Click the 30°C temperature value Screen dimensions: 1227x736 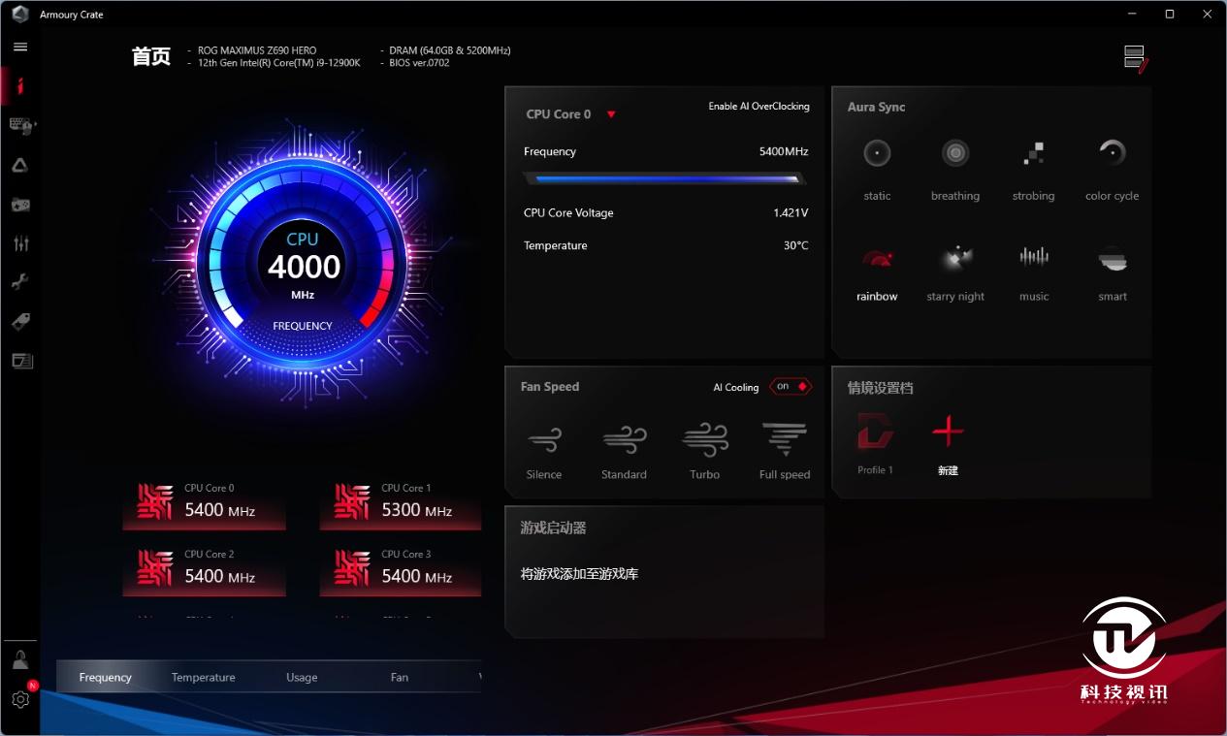point(795,246)
